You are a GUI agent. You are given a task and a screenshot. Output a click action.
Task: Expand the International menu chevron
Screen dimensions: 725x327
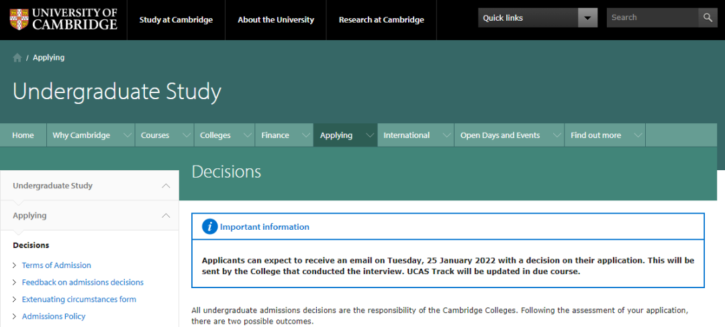(x=446, y=135)
